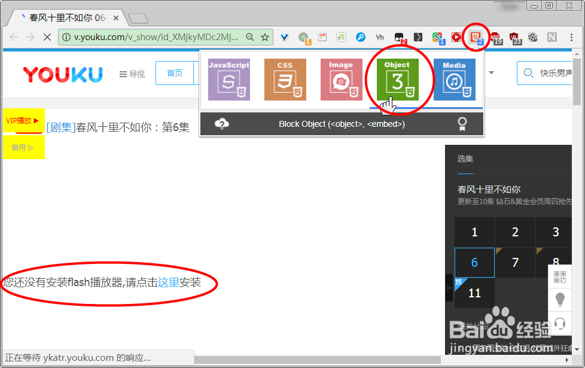Click the blue diamond extension icon

click(x=284, y=37)
